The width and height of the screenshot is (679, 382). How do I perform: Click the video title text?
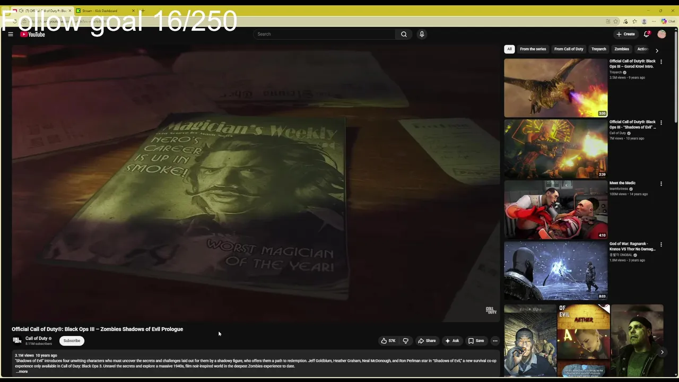click(98, 329)
